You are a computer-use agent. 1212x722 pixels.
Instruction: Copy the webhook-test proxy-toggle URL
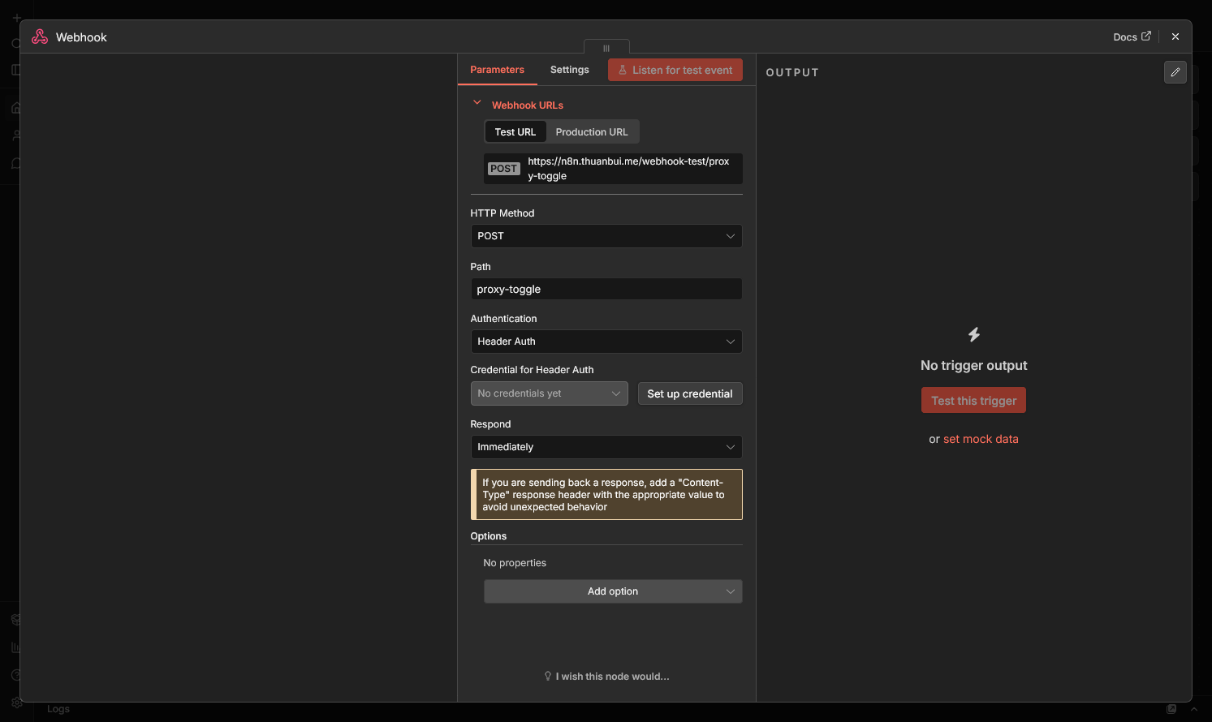[x=628, y=169]
